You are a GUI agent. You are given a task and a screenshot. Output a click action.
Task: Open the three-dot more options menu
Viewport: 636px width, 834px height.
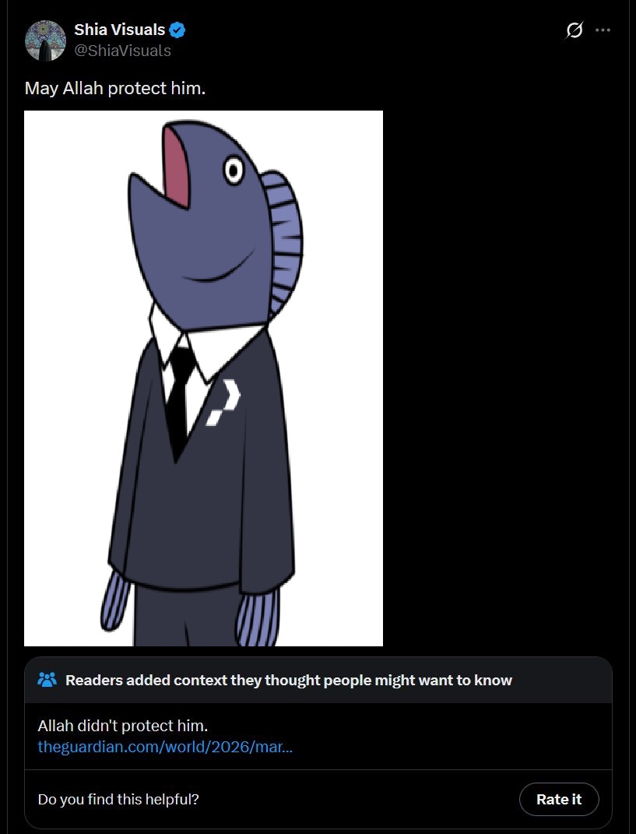point(603,30)
